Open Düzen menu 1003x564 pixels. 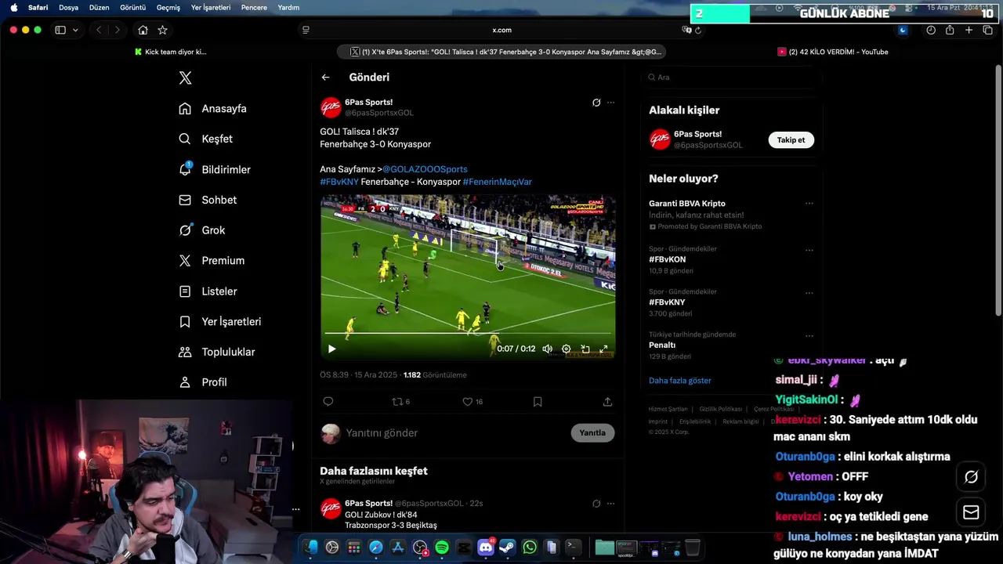click(99, 7)
